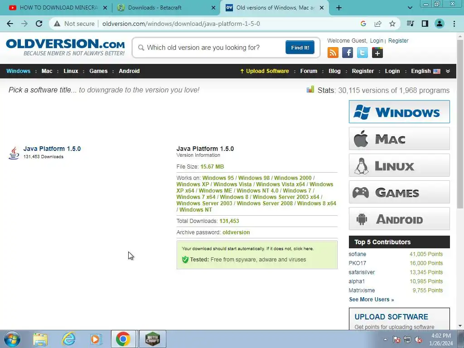Screen dimensions: 464x348
Task: Open the Games nav menu item
Action: click(98, 71)
